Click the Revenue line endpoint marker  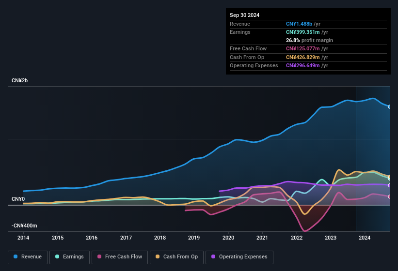390,107
